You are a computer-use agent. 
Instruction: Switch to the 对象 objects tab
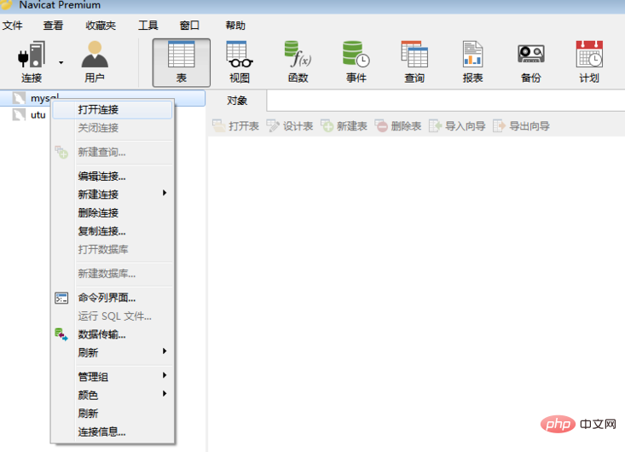pos(237,101)
